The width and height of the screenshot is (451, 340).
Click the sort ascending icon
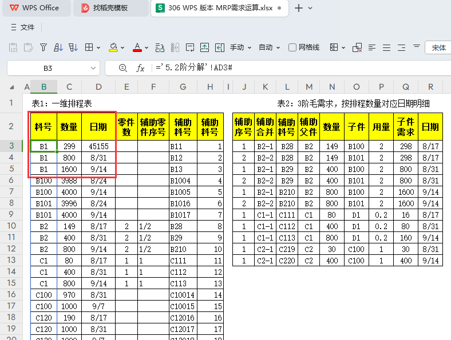[x=58, y=47]
